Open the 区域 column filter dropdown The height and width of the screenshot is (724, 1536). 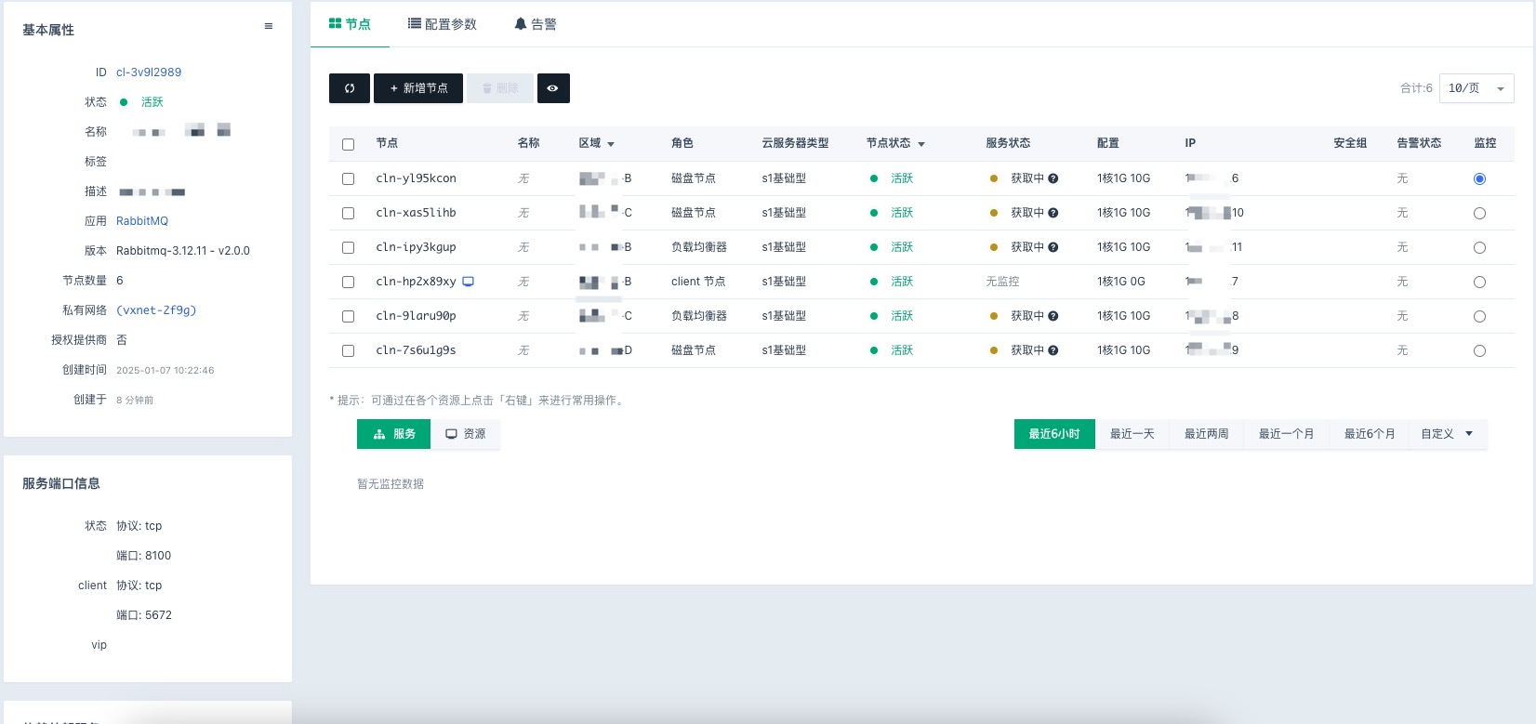611,144
